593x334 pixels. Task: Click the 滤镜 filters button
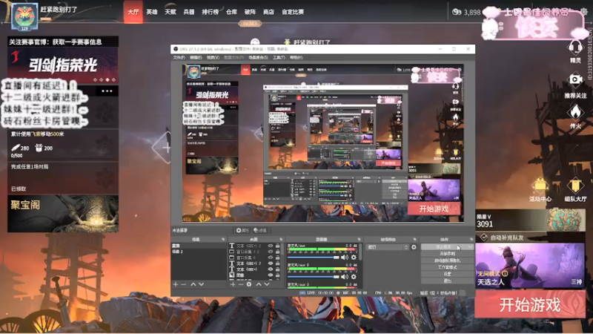[x=260, y=230]
